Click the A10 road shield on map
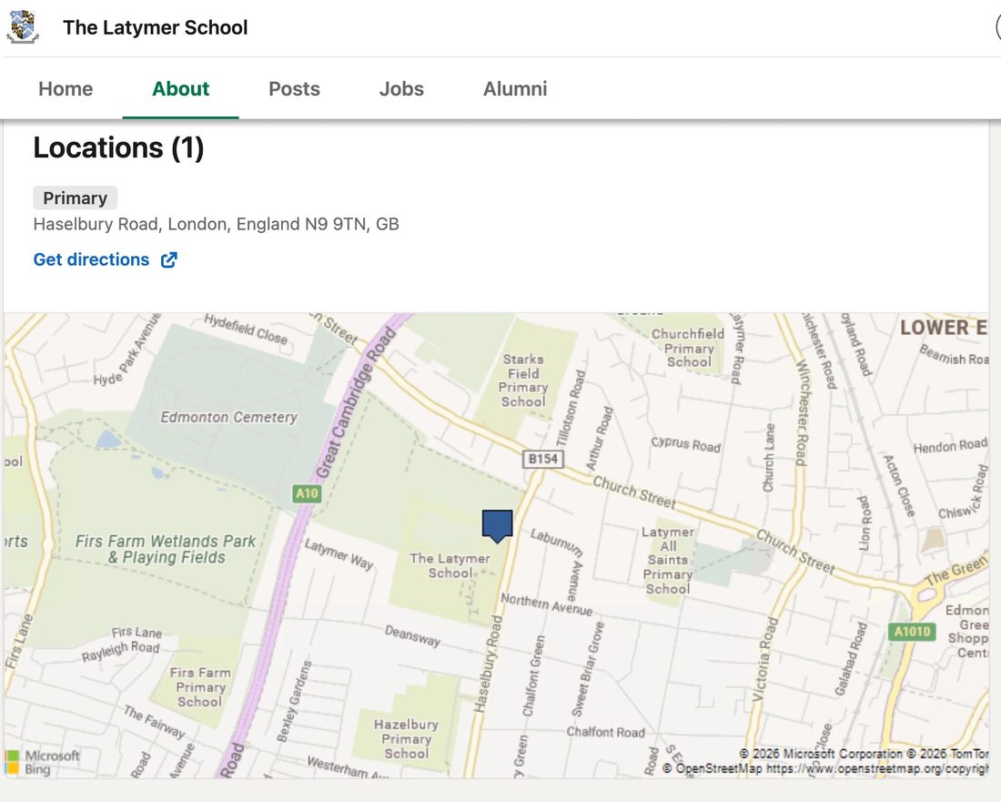The image size is (1001, 802). pyautogui.click(x=307, y=493)
